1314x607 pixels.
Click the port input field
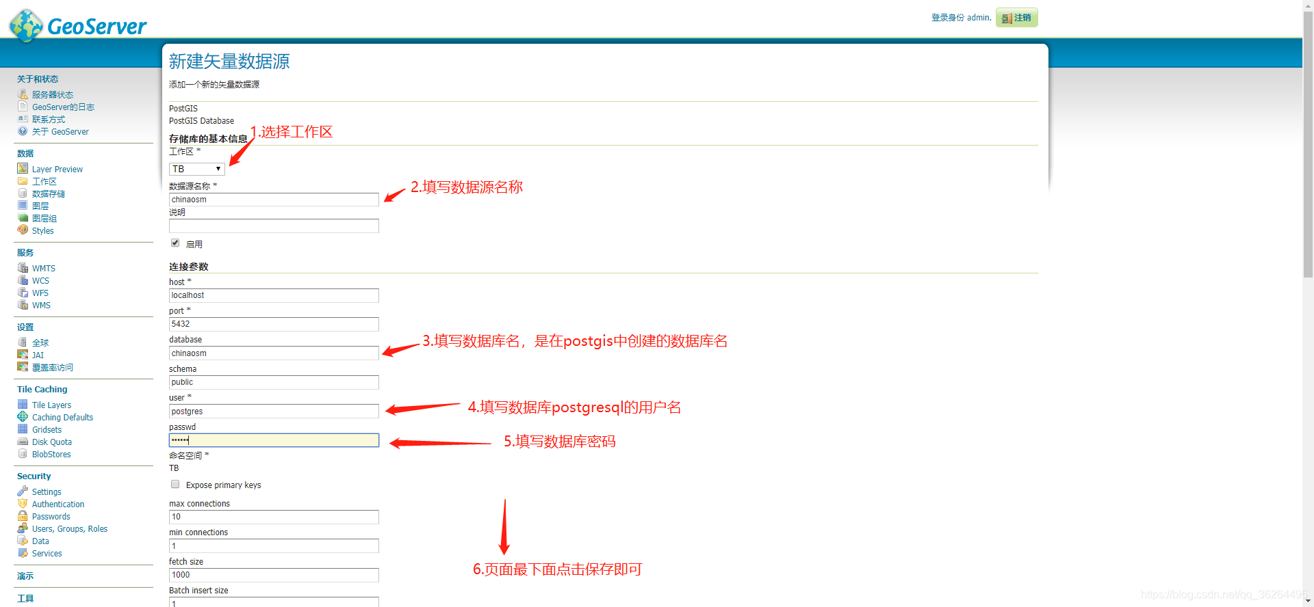pos(274,324)
